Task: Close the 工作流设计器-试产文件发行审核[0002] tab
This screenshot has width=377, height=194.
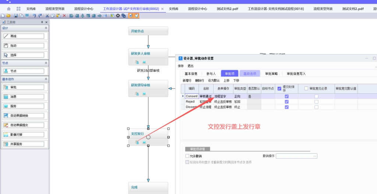Action: (x=162, y=9)
